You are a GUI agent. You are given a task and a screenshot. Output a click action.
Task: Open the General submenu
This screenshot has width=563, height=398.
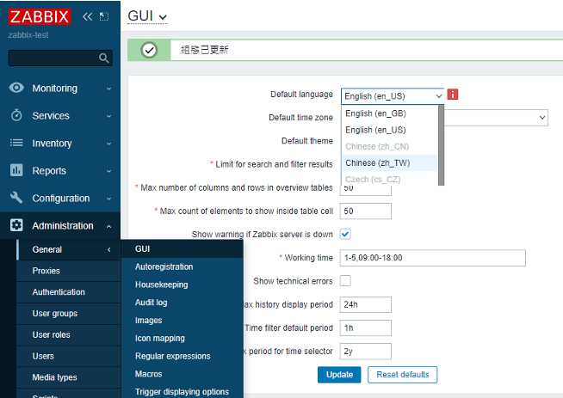[69, 249]
